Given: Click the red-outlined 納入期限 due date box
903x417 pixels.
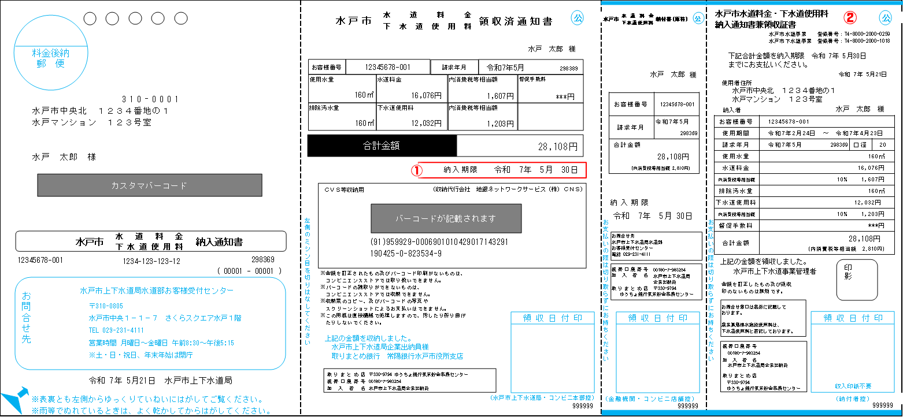Looking at the screenshot, I should tap(502, 170).
